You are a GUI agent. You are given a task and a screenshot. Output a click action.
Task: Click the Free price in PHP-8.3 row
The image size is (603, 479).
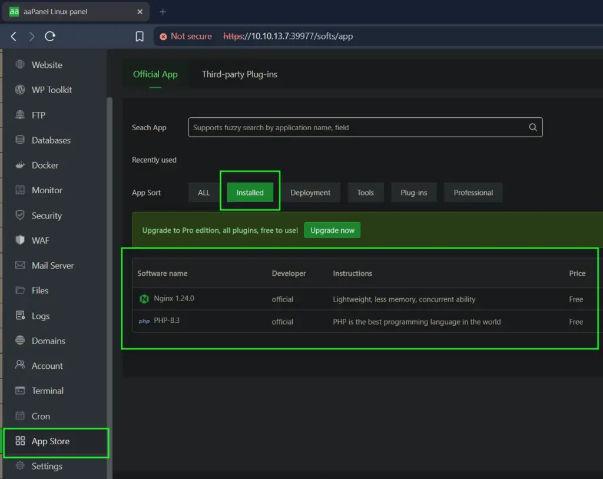click(576, 322)
